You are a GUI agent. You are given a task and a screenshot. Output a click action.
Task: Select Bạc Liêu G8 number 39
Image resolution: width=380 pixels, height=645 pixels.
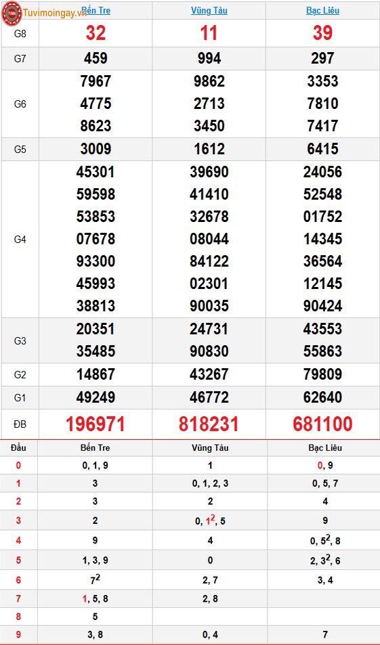322,33
